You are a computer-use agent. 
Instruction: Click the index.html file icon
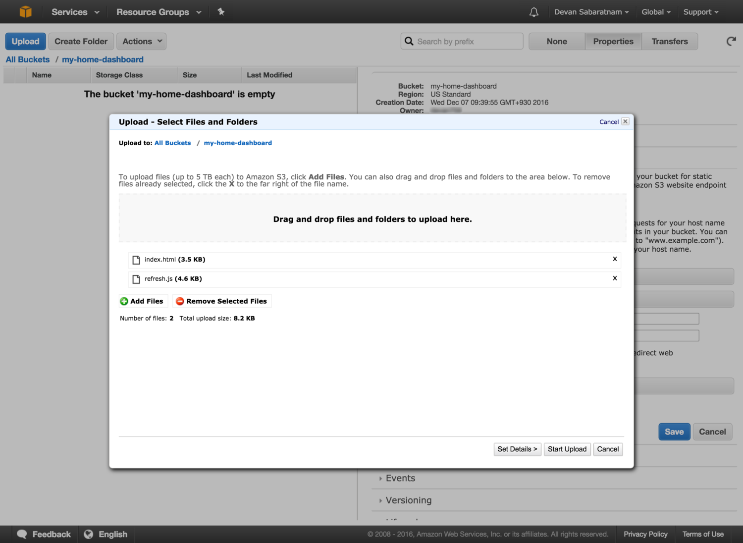[136, 260]
